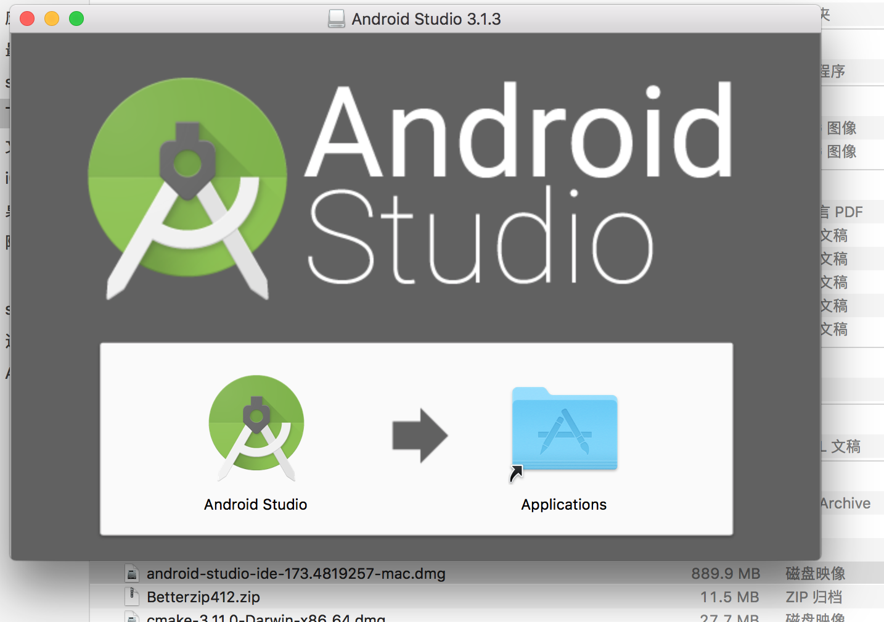This screenshot has height=622, width=884.
Task: Click the dmg file icon for android-studio-ide
Action: (x=131, y=574)
